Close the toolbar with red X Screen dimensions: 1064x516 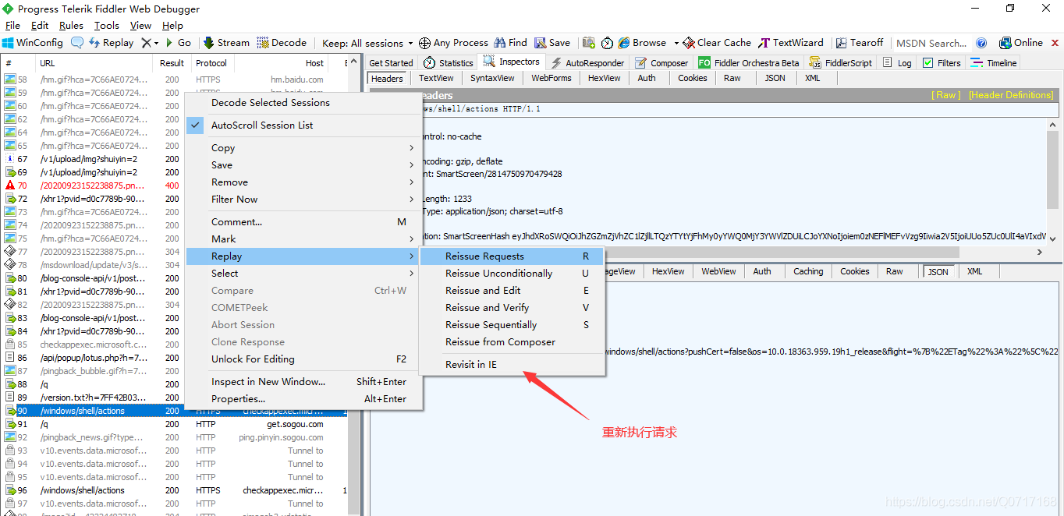(1055, 43)
